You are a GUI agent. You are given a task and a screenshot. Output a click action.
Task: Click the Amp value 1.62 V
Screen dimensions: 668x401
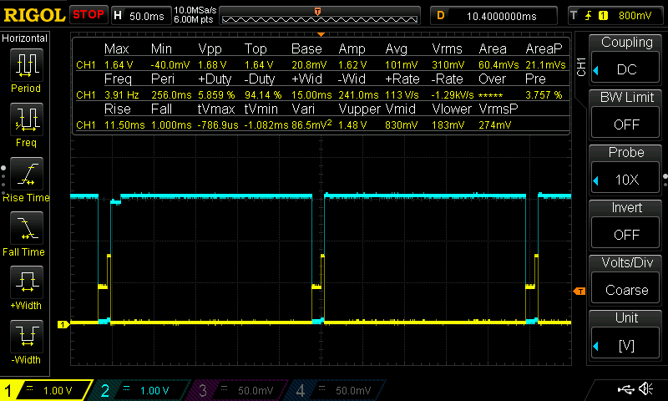pyautogui.click(x=352, y=65)
